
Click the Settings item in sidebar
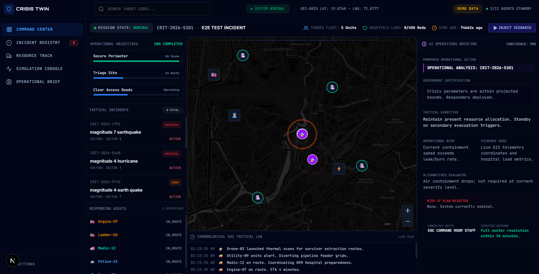click(26, 264)
